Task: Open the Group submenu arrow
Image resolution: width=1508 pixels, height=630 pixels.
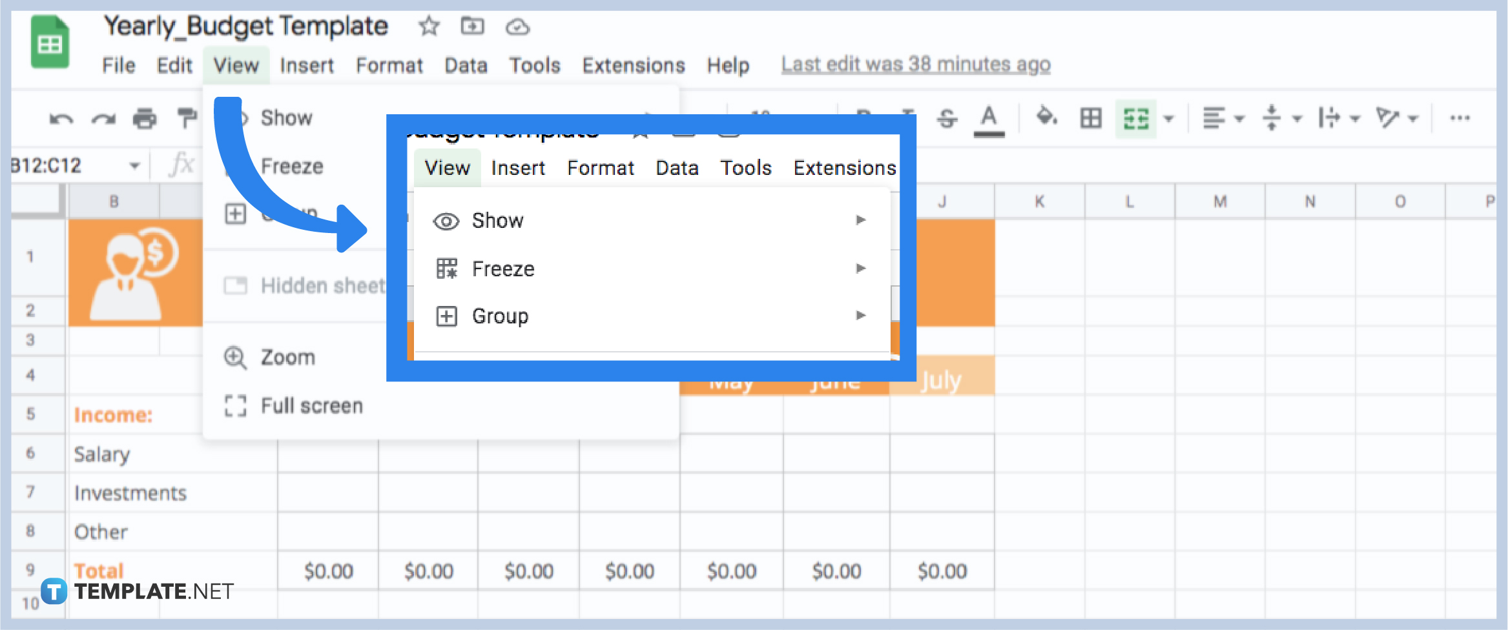Action: pos(861,316)
